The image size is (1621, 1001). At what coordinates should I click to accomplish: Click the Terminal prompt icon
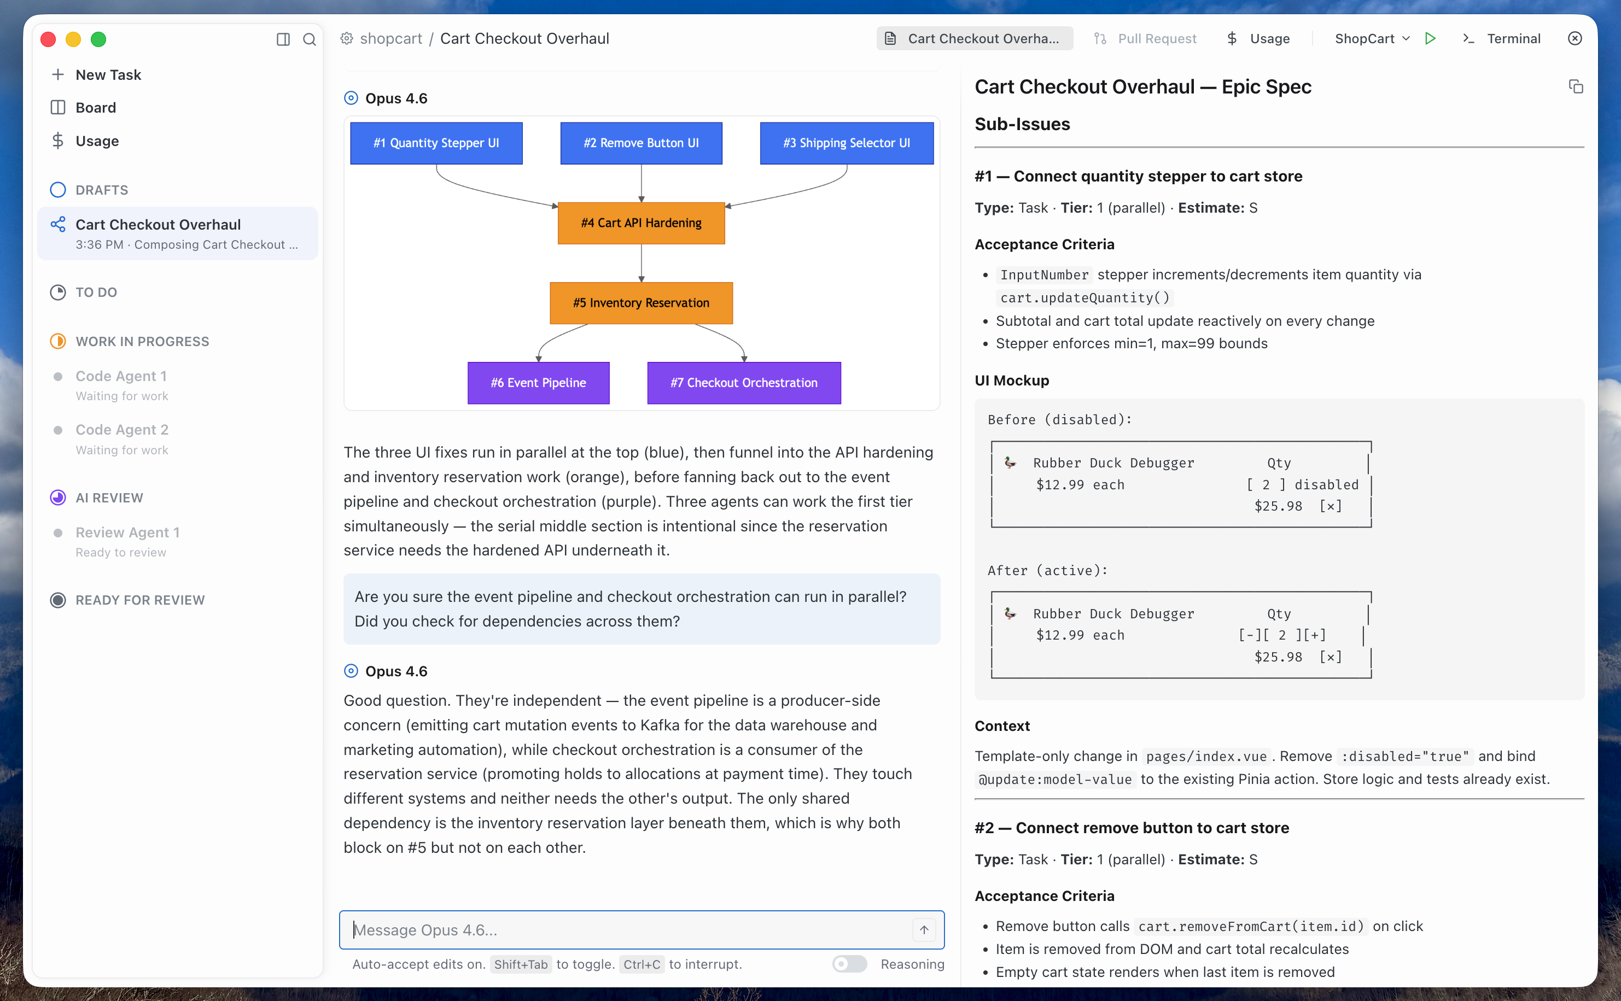pyautogui.click(x=1469, y=38)
